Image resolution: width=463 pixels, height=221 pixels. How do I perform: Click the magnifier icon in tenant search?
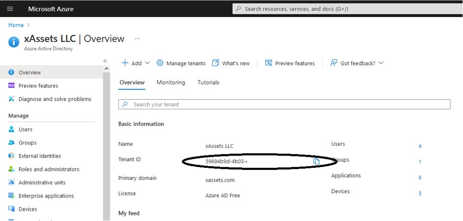point(125,105)
